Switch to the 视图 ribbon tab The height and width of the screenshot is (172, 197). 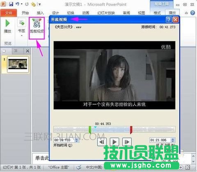(141, 13)
